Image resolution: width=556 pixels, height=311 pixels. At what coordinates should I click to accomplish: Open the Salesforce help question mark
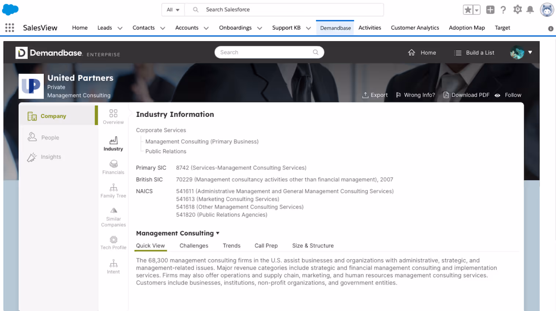coord(503,10)
